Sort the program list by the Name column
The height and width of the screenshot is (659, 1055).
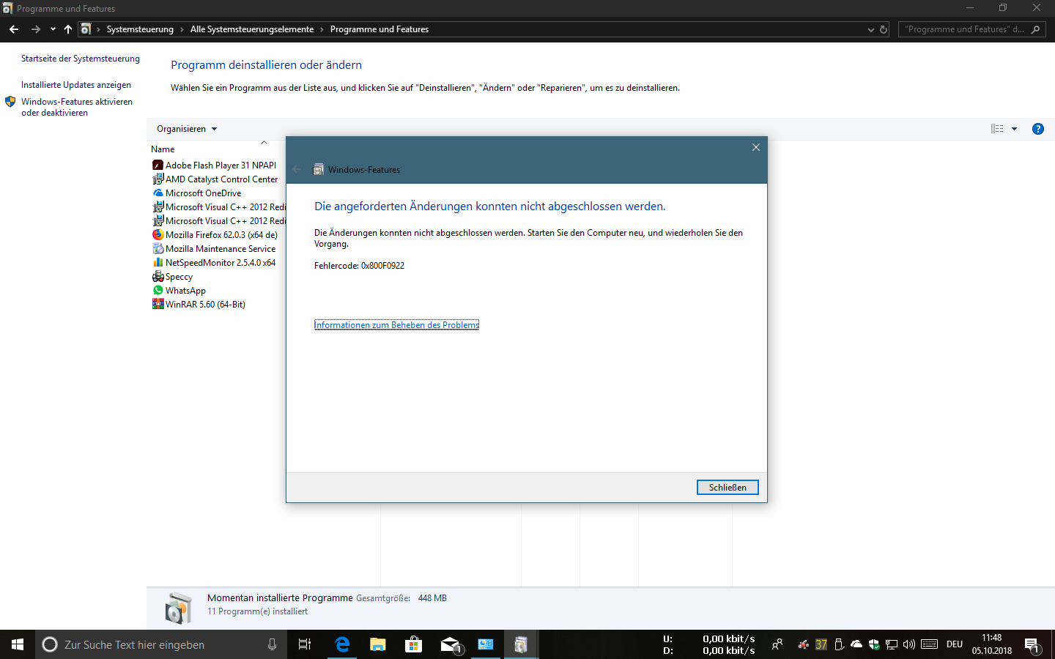[163, 149]
